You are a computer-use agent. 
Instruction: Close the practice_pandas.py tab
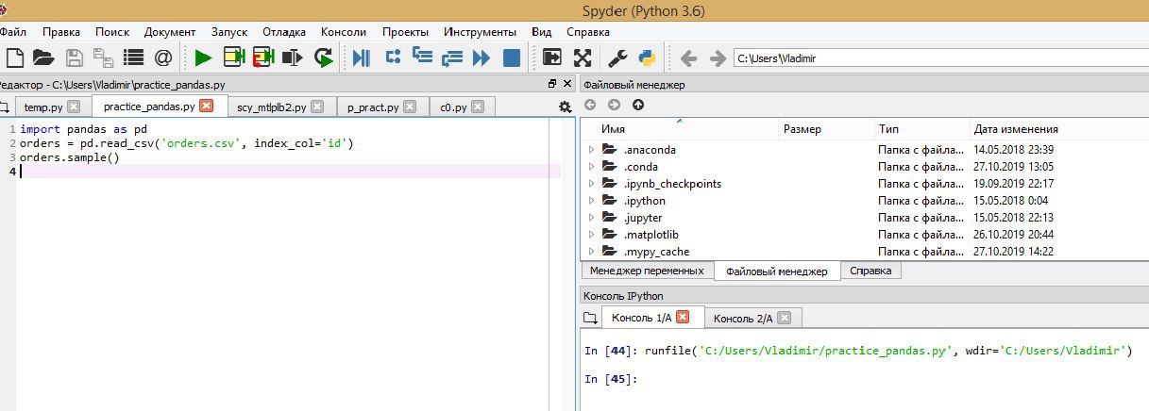(207, 107)
